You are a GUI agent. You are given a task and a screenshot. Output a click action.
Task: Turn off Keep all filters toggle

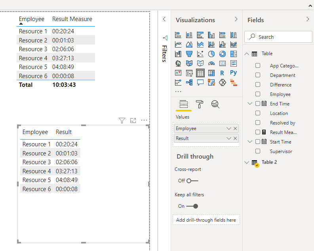[x=192, y=206]
